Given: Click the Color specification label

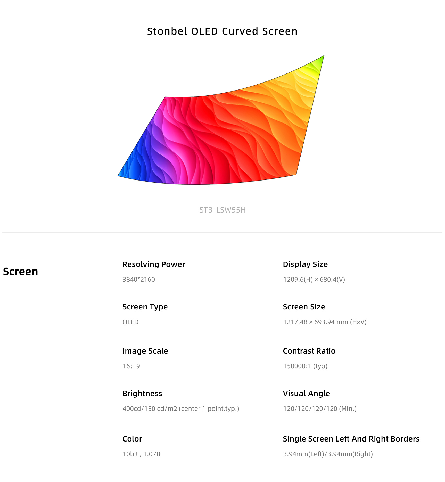Looking at the screenshot, I should (132, 439).
